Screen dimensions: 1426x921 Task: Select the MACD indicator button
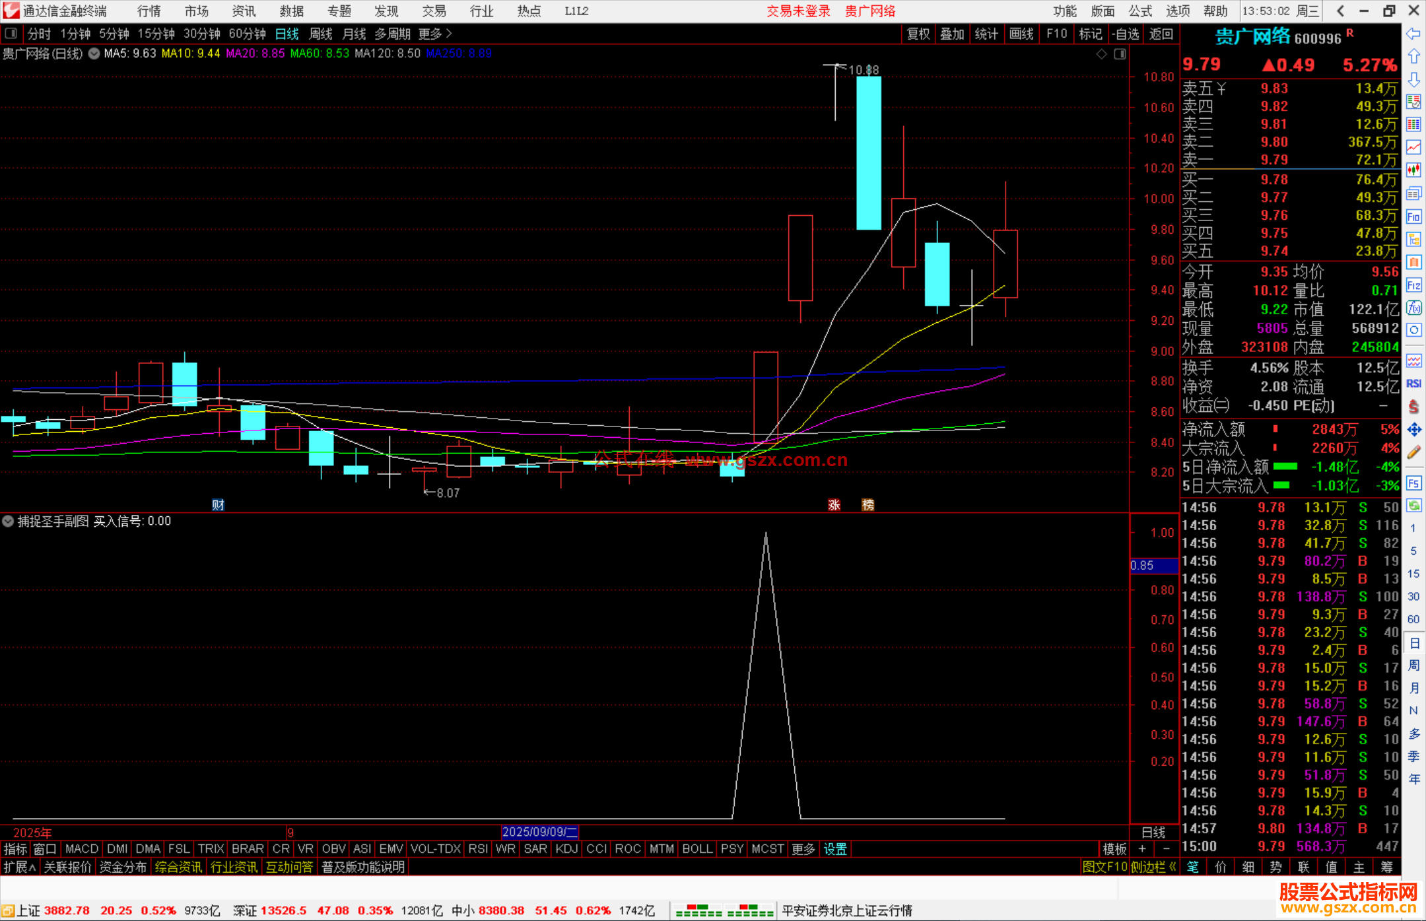pos(82,849)
